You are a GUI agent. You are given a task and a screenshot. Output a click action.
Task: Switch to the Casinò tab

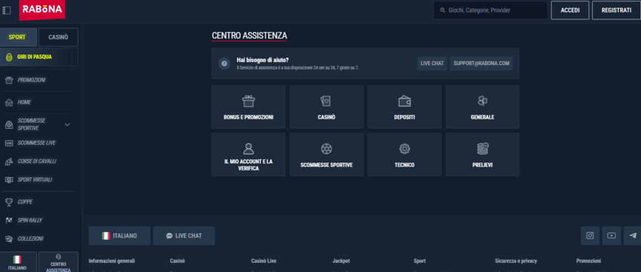58,37
